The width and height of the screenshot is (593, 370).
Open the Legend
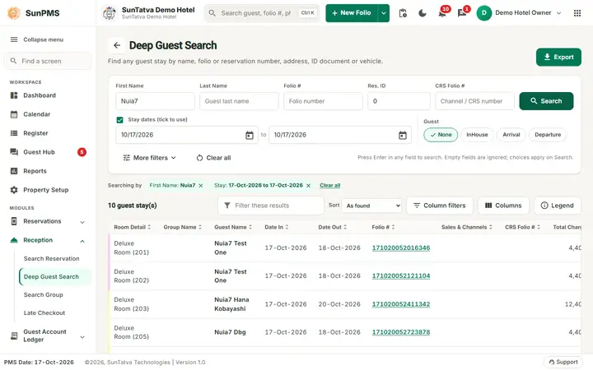[x=557, y=206]
